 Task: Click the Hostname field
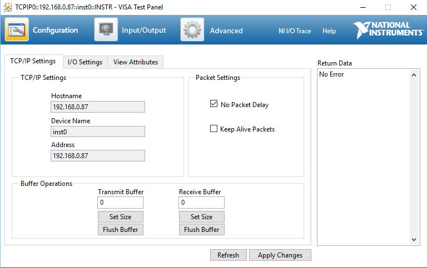98,107
